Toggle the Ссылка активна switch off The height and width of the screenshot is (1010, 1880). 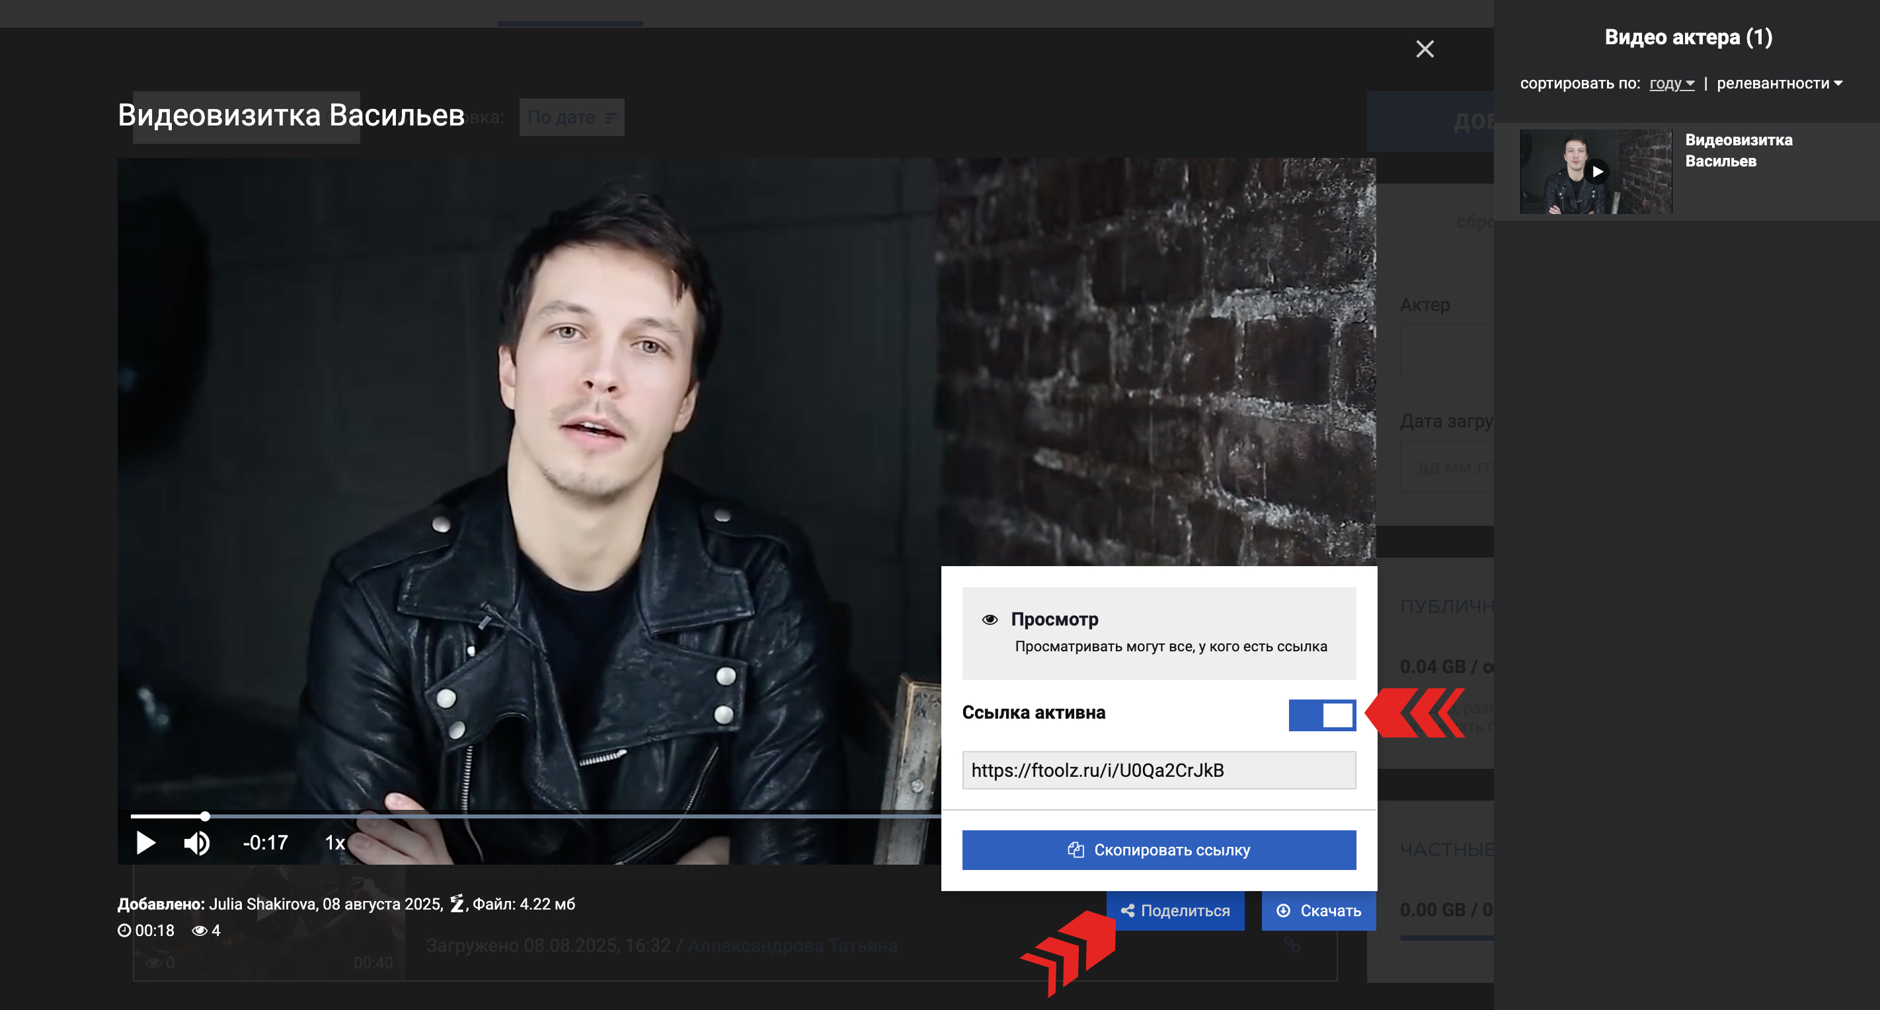click(x=1321, y=715)
